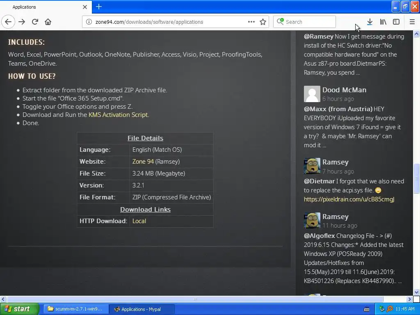Click Ramsey name above 11 hours ago
Image resolution: width=420 pixels, height=315 pixels.
(x=336, y=217)
